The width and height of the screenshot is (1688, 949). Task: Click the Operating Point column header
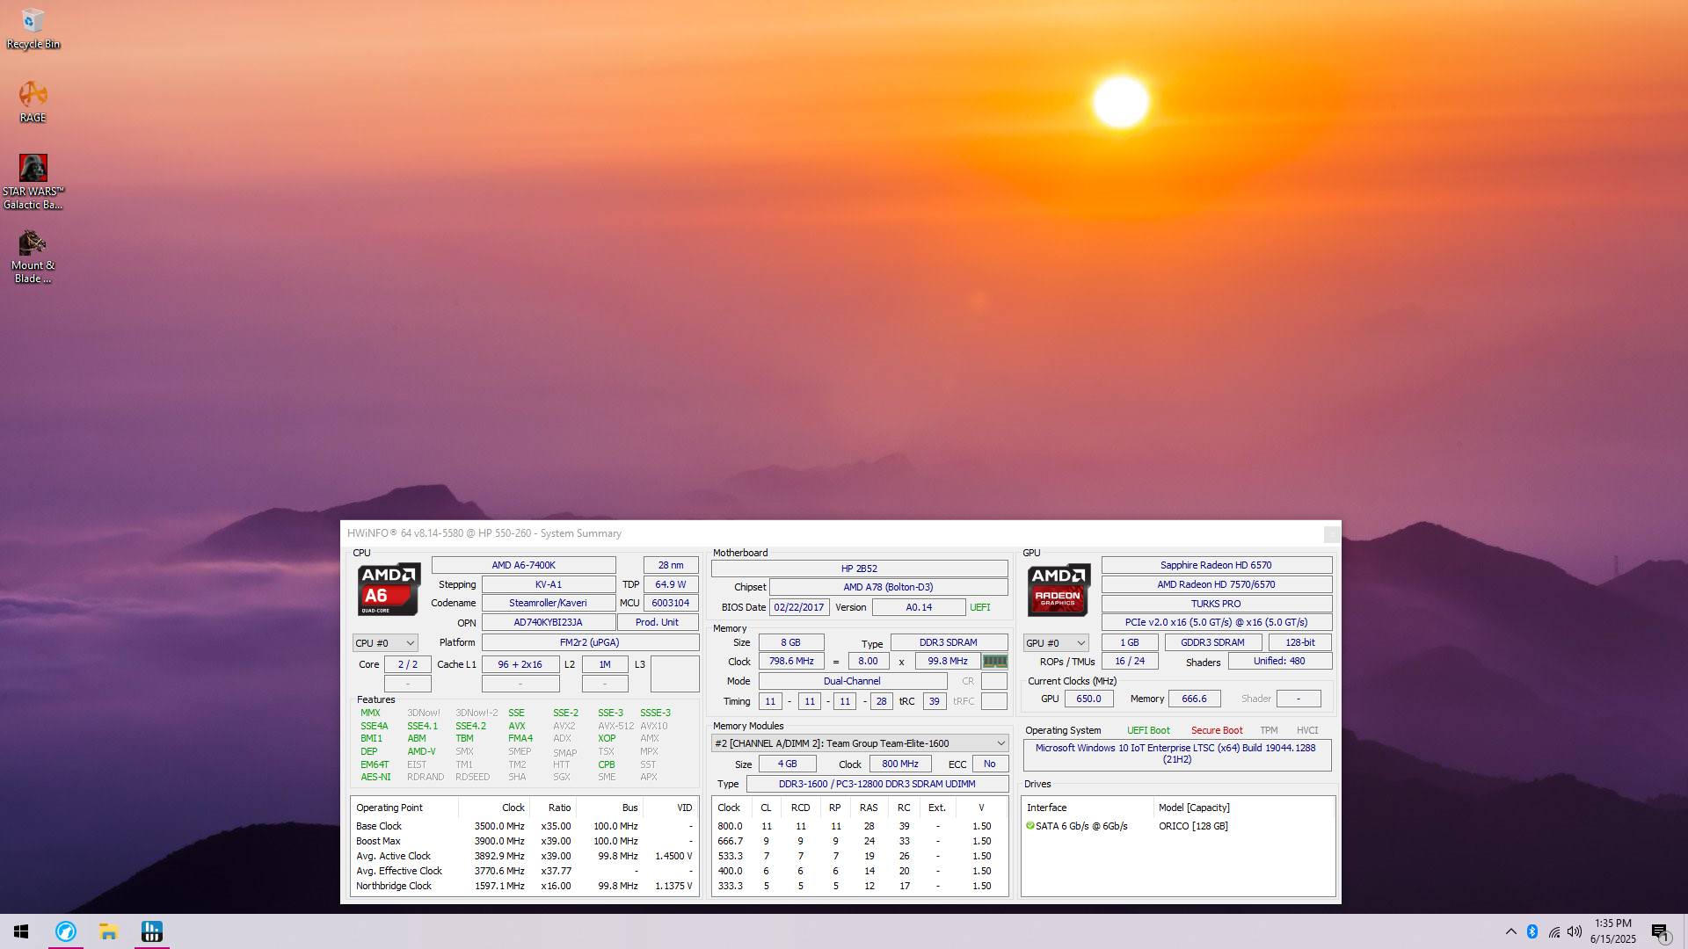click(x=389, y=808)
